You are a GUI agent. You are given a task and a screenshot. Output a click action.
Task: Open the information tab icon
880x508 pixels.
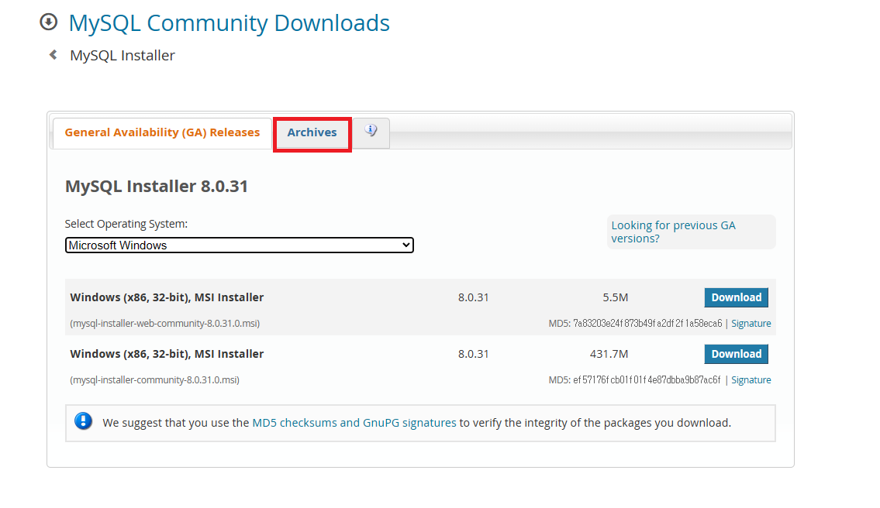point(371,131)
